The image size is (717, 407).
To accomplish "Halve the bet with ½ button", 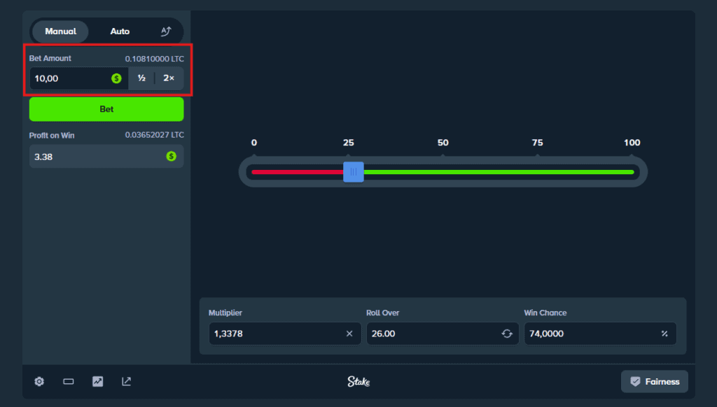I will [141, 78].
